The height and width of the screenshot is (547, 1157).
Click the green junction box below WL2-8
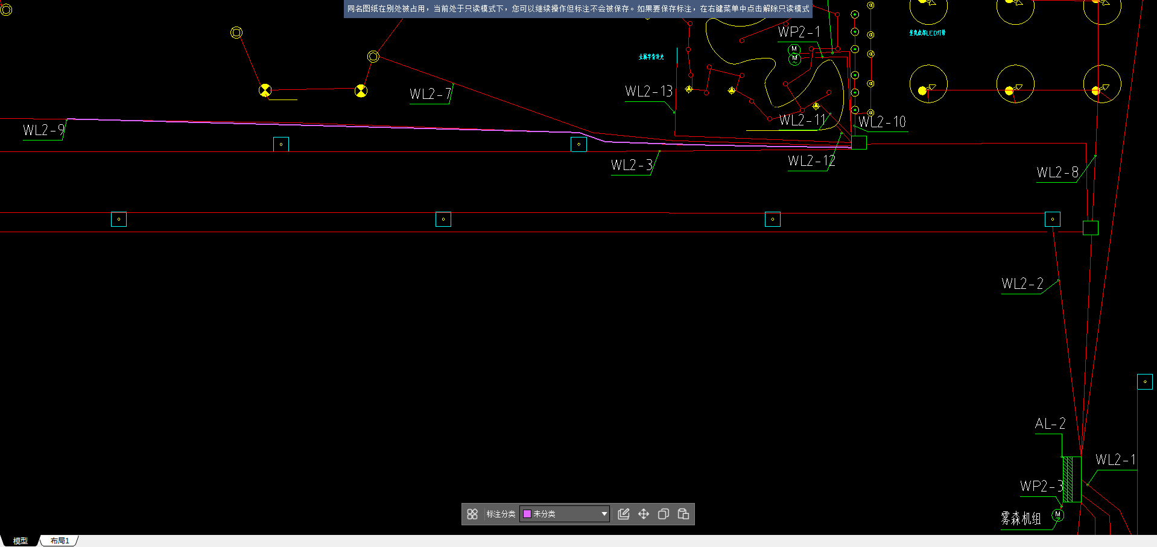(x=1091, y=228)
